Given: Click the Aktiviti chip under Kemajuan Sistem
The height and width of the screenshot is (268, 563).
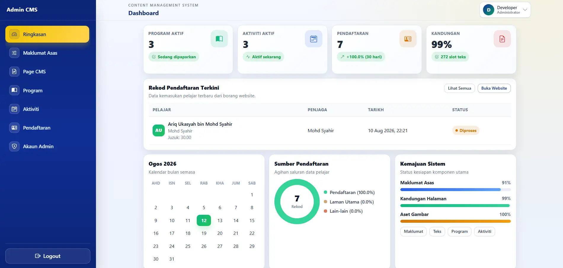Looking at the screenshot, I should coord(484,231).
